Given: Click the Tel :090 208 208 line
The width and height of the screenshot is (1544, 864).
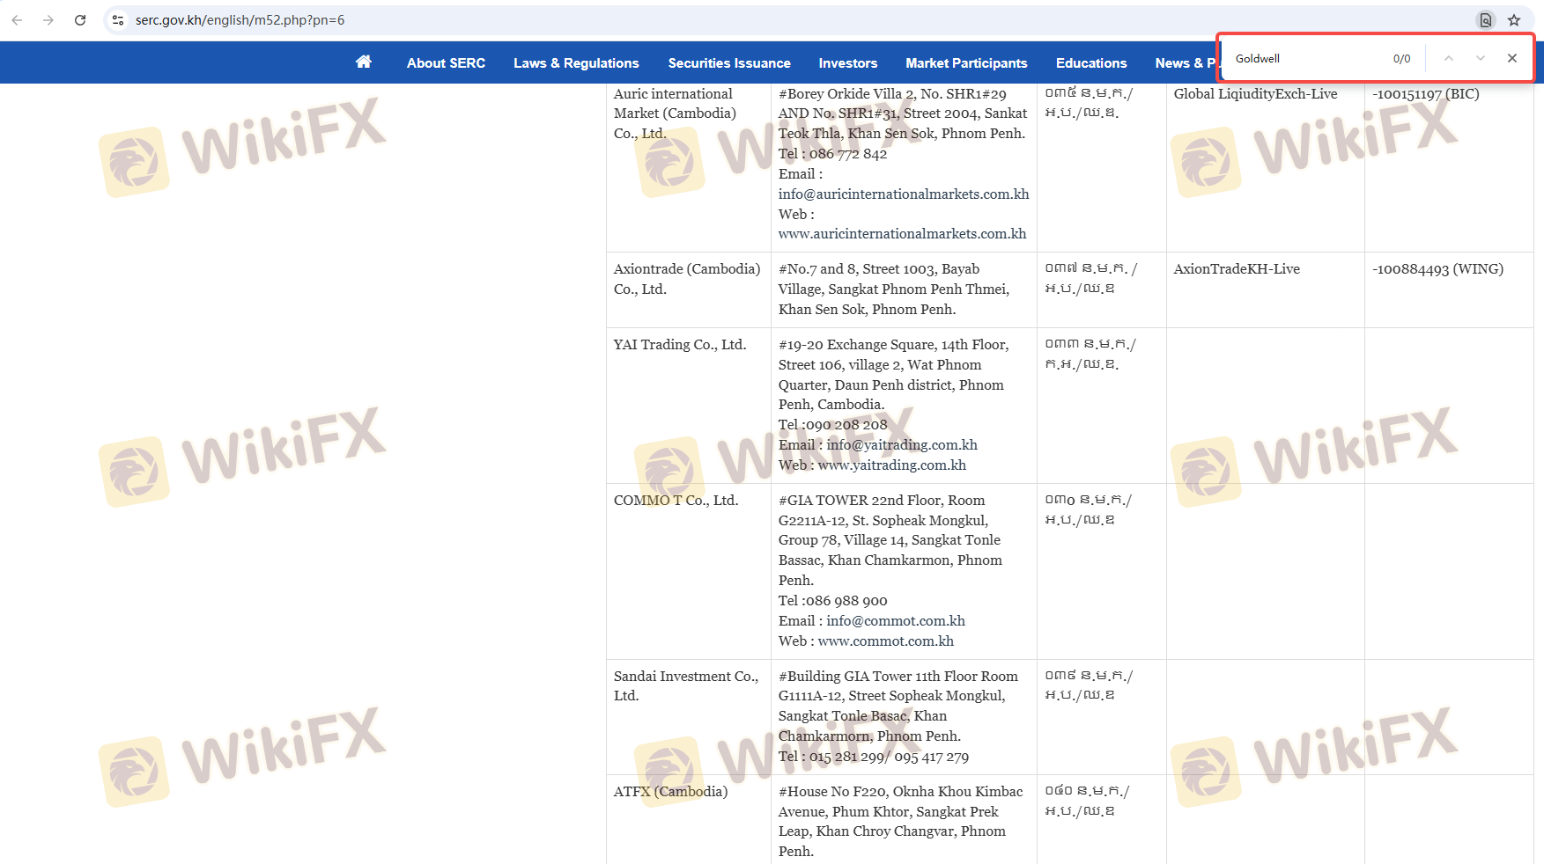Looking at the screenshot, I should pyautogui.click(x=832, y=425).
